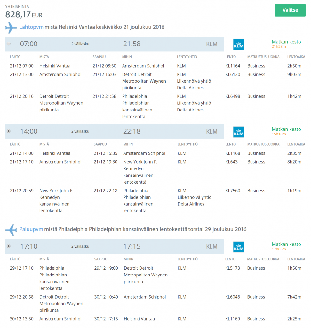The width and height of the screenshot is (311, 328).
Task: Click the Lähtöpvm link text
Action: pos(31,27)
